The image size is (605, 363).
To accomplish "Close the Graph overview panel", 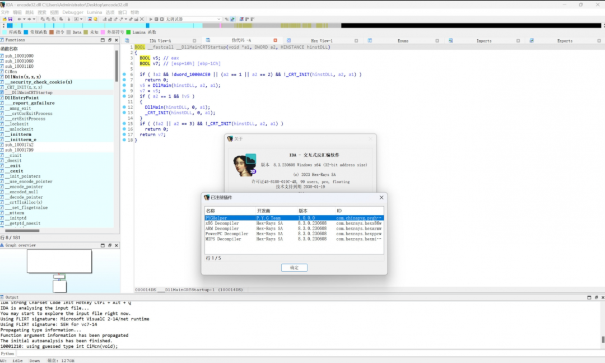I will pyautogui.click(x=116, y=245).
